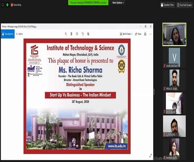The height and width of the screenshot is (162, 194).
Task: Click the print icon in Photos
Action: point(145,34)
